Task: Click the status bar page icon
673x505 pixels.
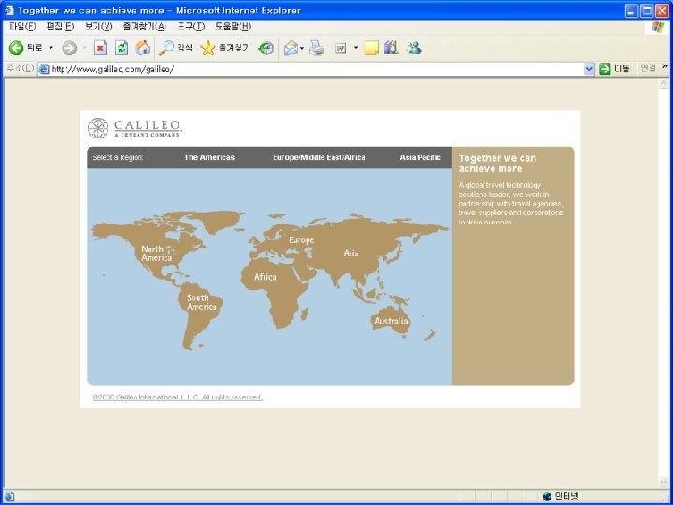Action: (x=9, y=496)
